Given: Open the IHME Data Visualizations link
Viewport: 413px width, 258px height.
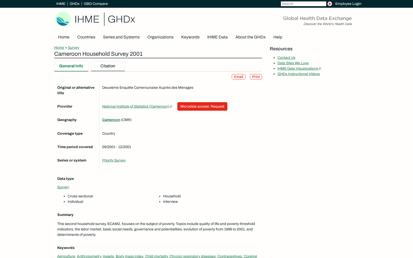Looking at the screenshot, I should [x=298, y=68].
